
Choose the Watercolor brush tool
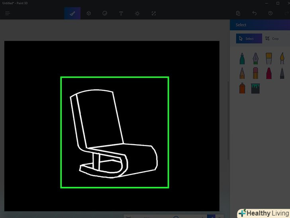coord(282,59)
